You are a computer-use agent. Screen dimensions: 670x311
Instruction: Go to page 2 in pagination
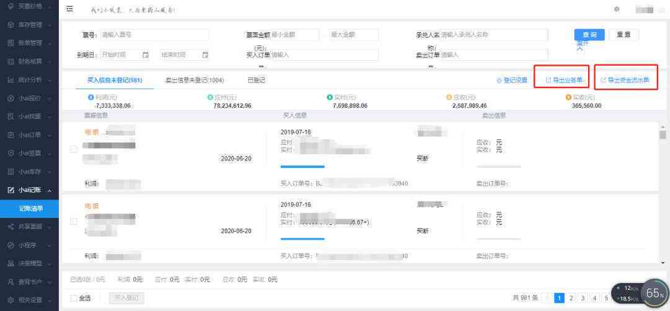571,298
